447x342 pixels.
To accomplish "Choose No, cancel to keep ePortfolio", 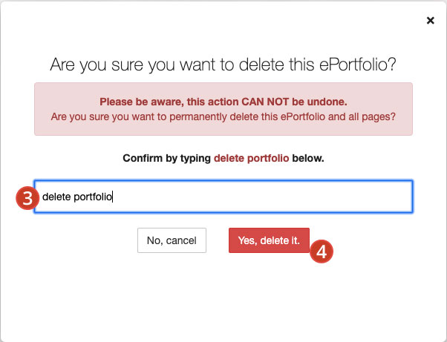I will click(172, 240).
